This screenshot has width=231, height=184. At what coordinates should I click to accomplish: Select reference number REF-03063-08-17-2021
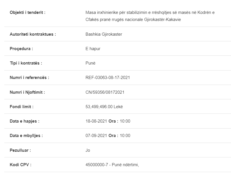(107, 78)
